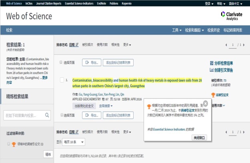
Task: Click the 高被引论文 link in the popup
Action: click(x=188, y=110)
